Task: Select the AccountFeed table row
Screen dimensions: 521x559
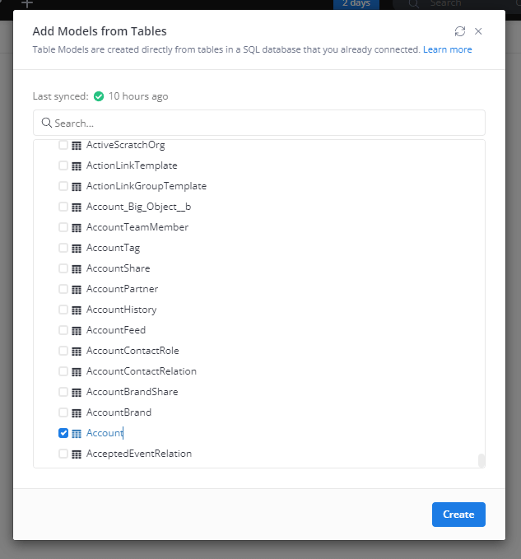Action: (116, 330)
